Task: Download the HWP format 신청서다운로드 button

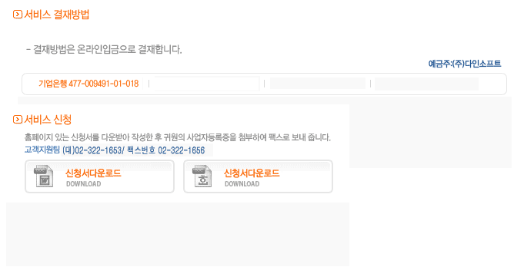Action: 258,176
